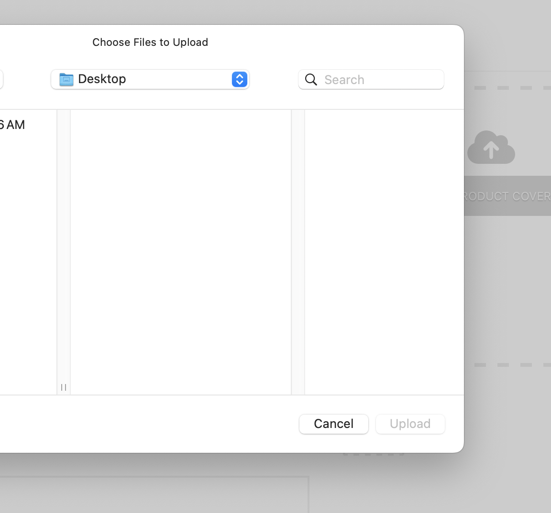This screenshot has height=513, width=551.
Task: Click the empty outlined box below the dialog
Action: pyautogui.click(x=153, y=494)
